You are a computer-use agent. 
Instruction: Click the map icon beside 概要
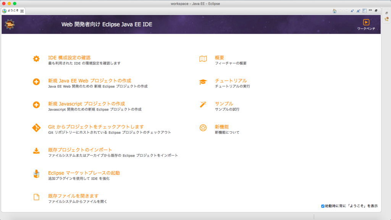(203, 59)
